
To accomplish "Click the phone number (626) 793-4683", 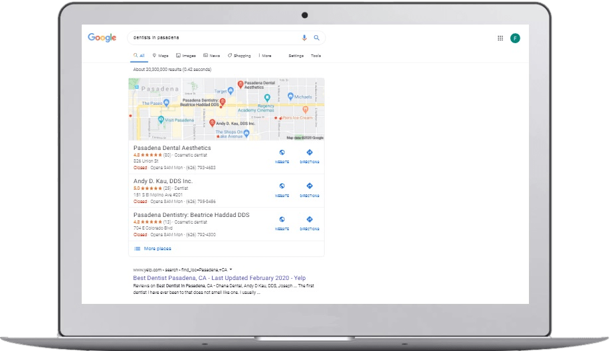I will coord(201,168).
